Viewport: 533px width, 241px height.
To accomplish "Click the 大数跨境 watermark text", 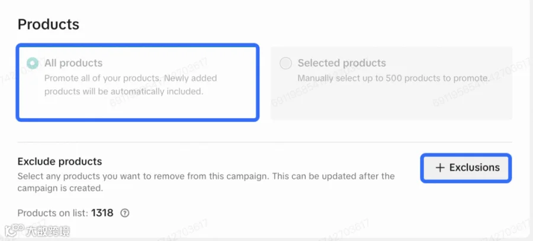I will coord(48,231).
